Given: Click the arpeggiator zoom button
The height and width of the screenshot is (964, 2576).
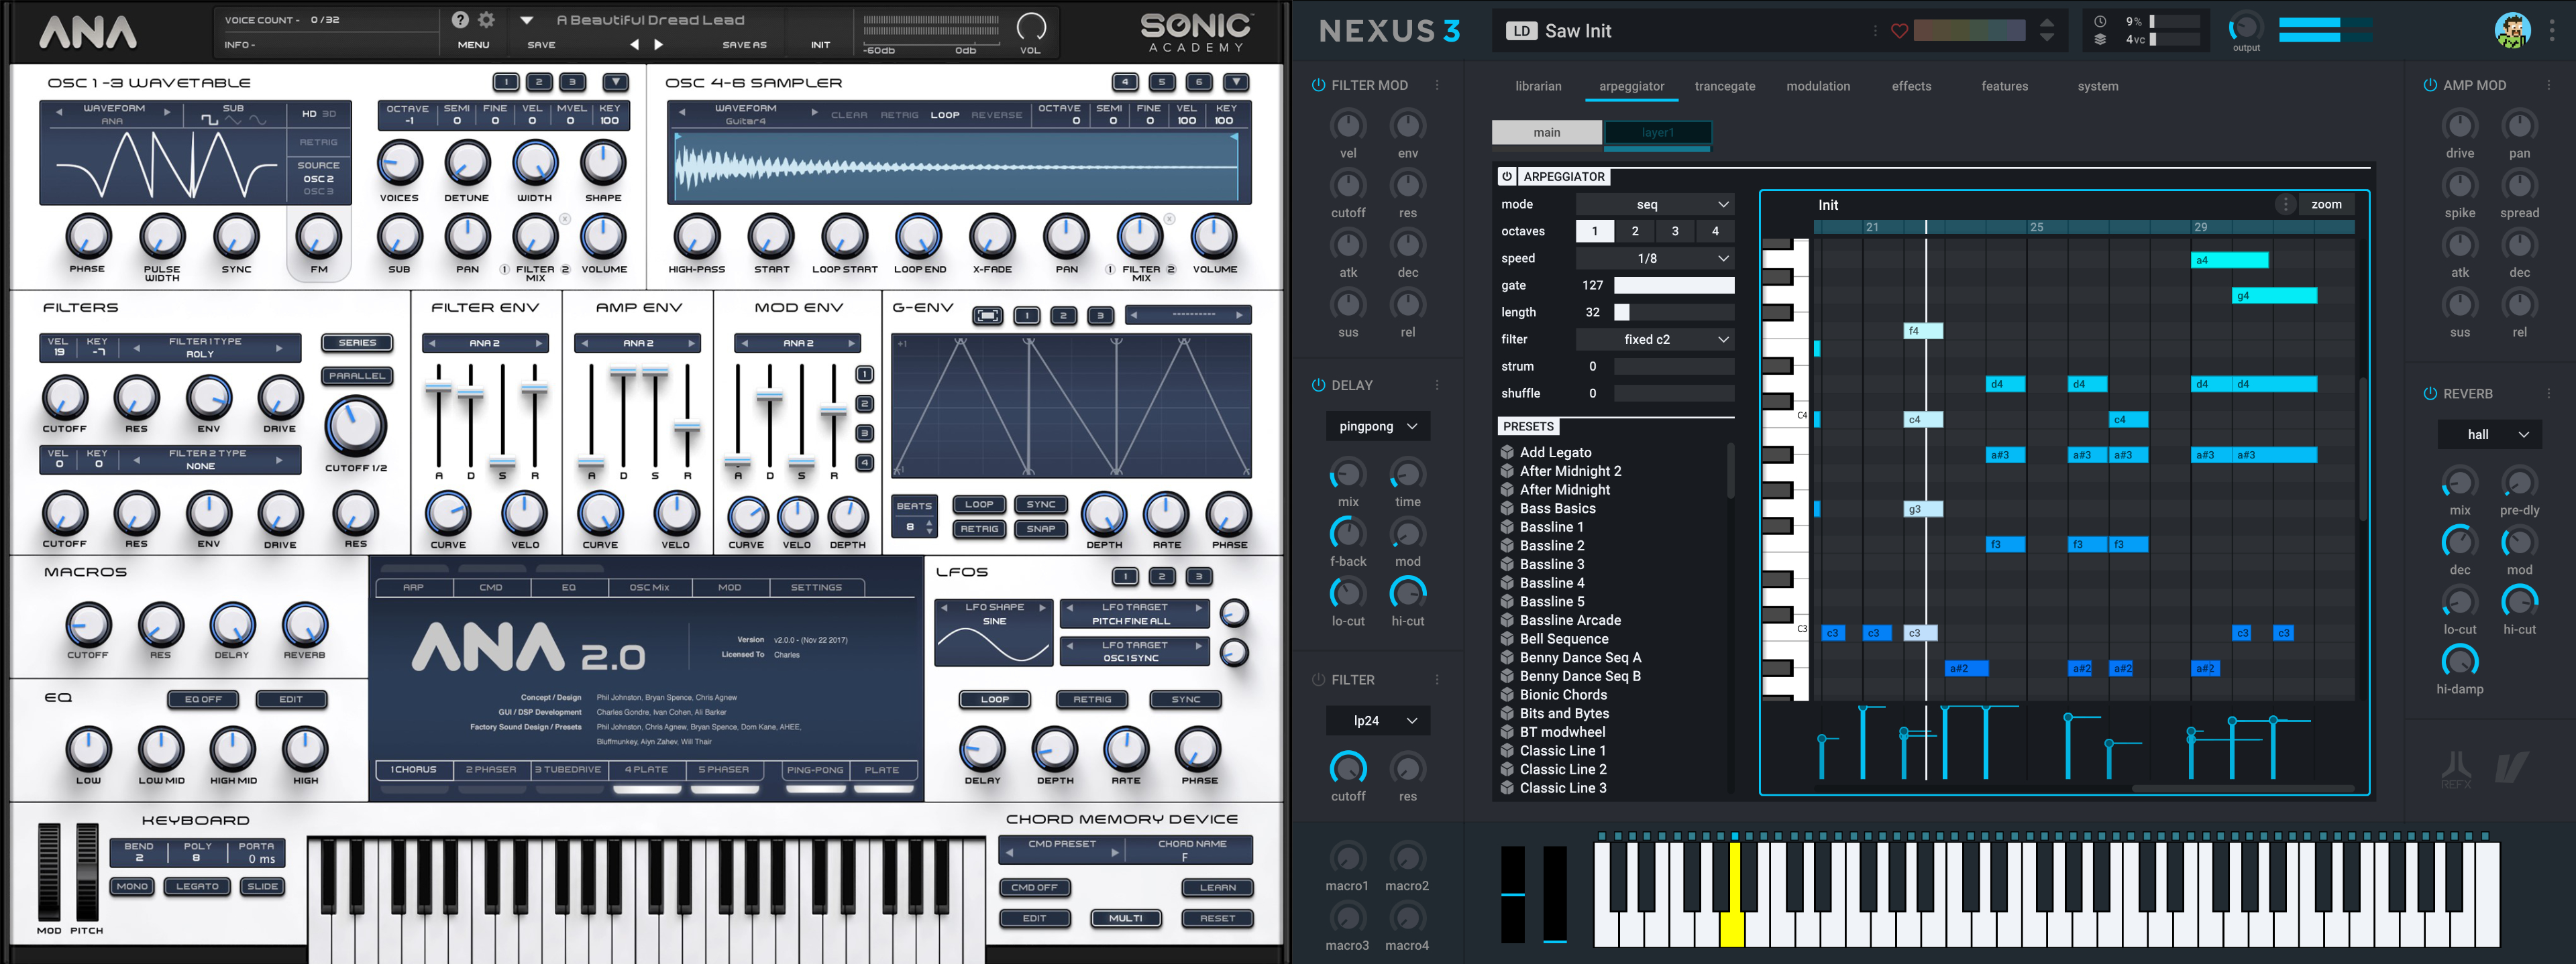Looking at the screenshot, I should [x=2326, y=204].
